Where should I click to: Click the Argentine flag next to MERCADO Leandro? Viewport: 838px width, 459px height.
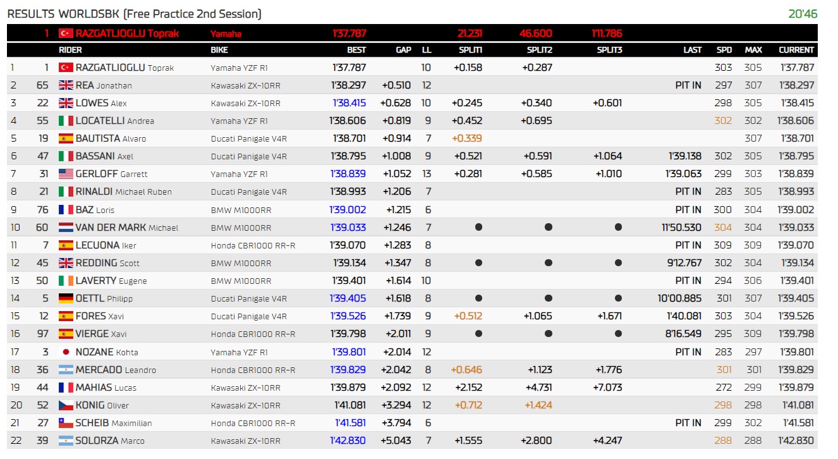pyautogui.click(x=66, y=370)
